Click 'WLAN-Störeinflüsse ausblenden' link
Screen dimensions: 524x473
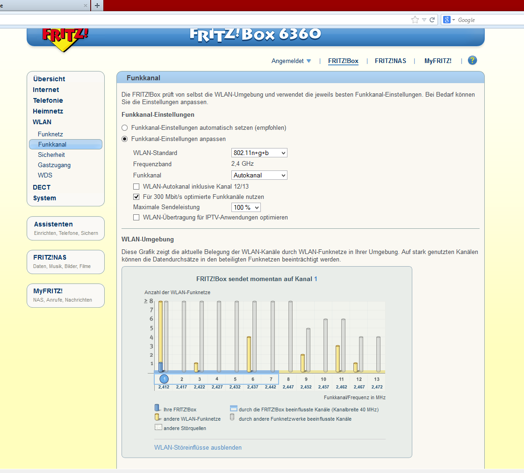coord(198,448)
